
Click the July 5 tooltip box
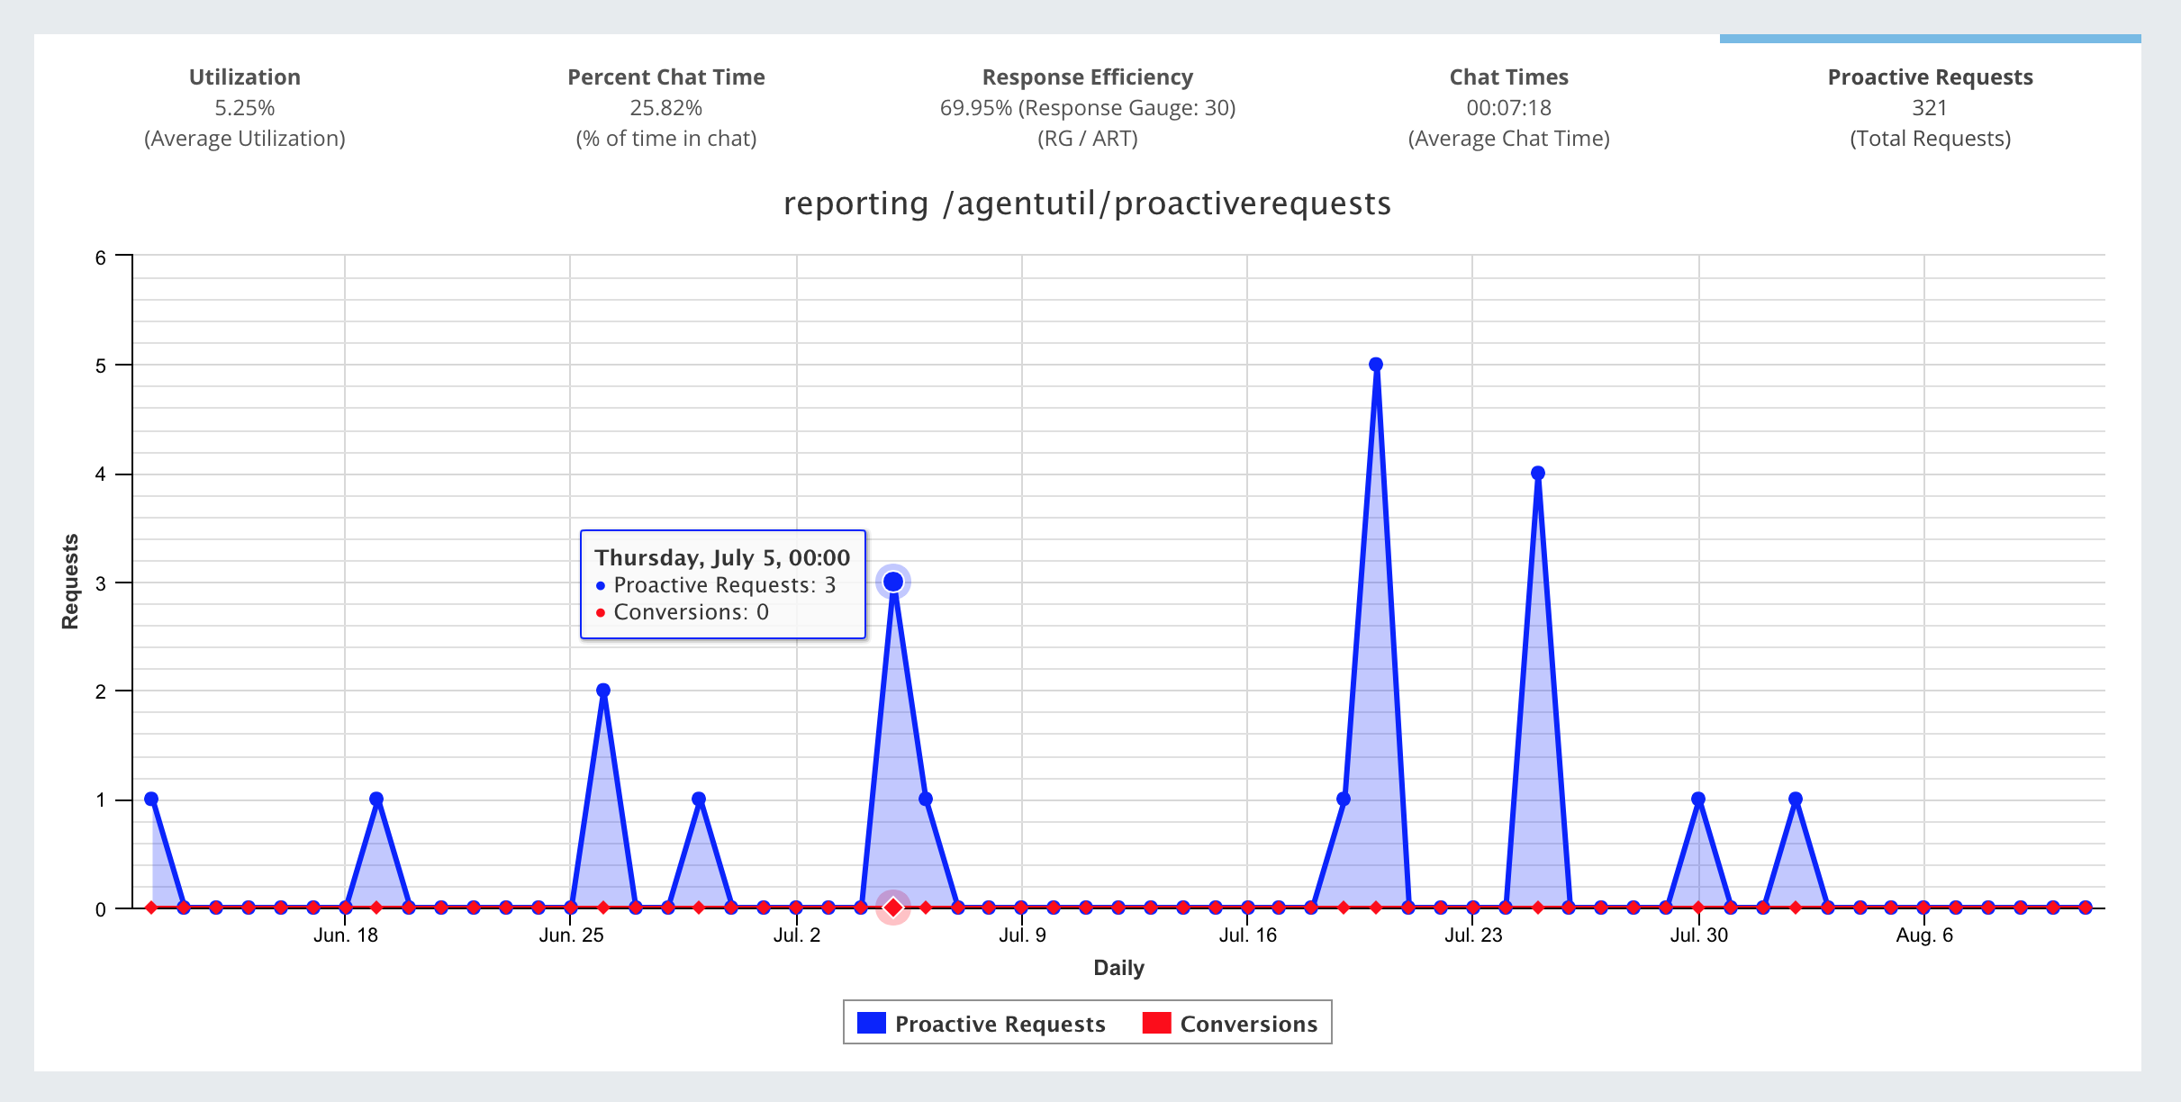(x=722, y=584)
